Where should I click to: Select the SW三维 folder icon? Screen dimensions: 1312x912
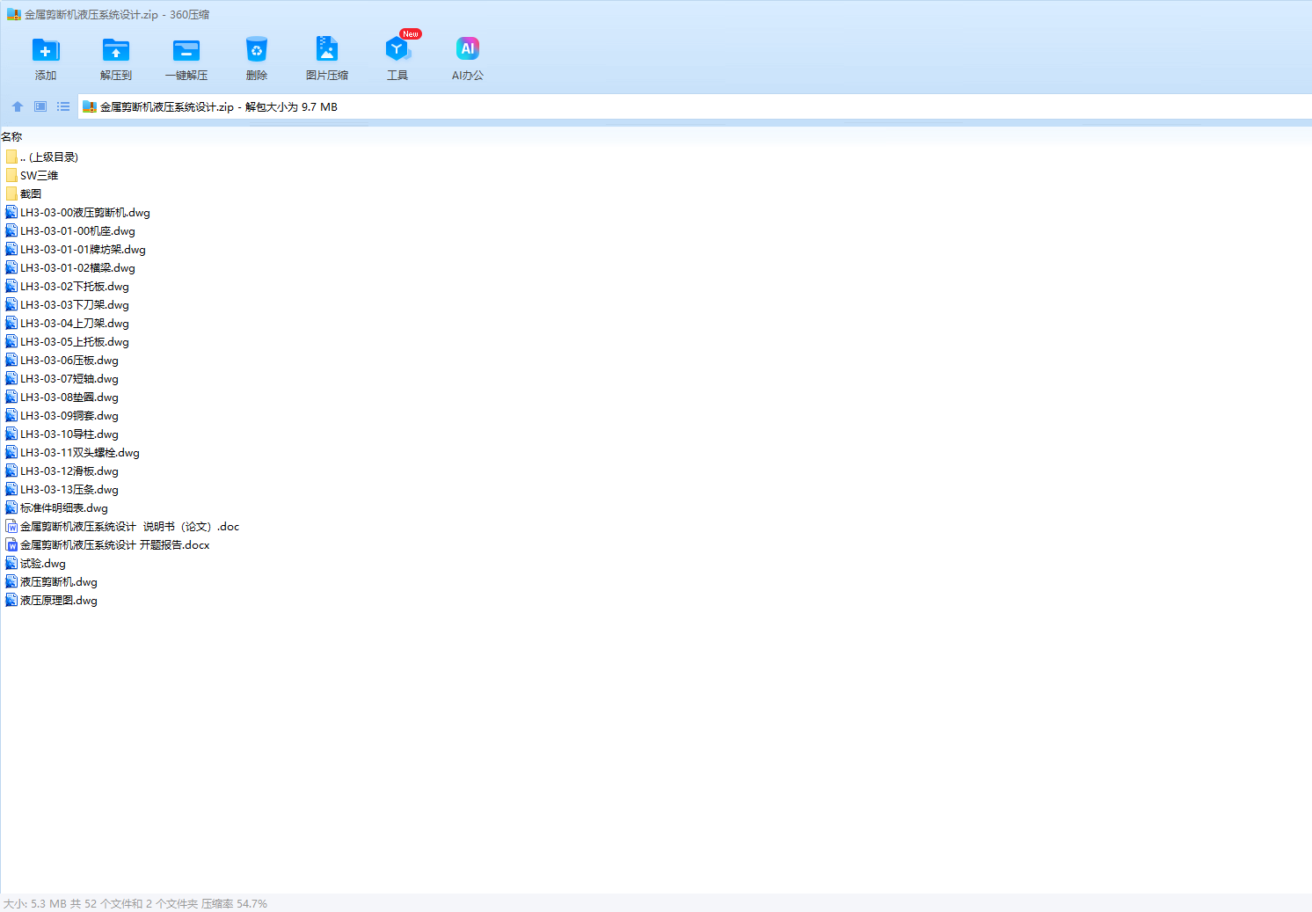coord(11,175)
